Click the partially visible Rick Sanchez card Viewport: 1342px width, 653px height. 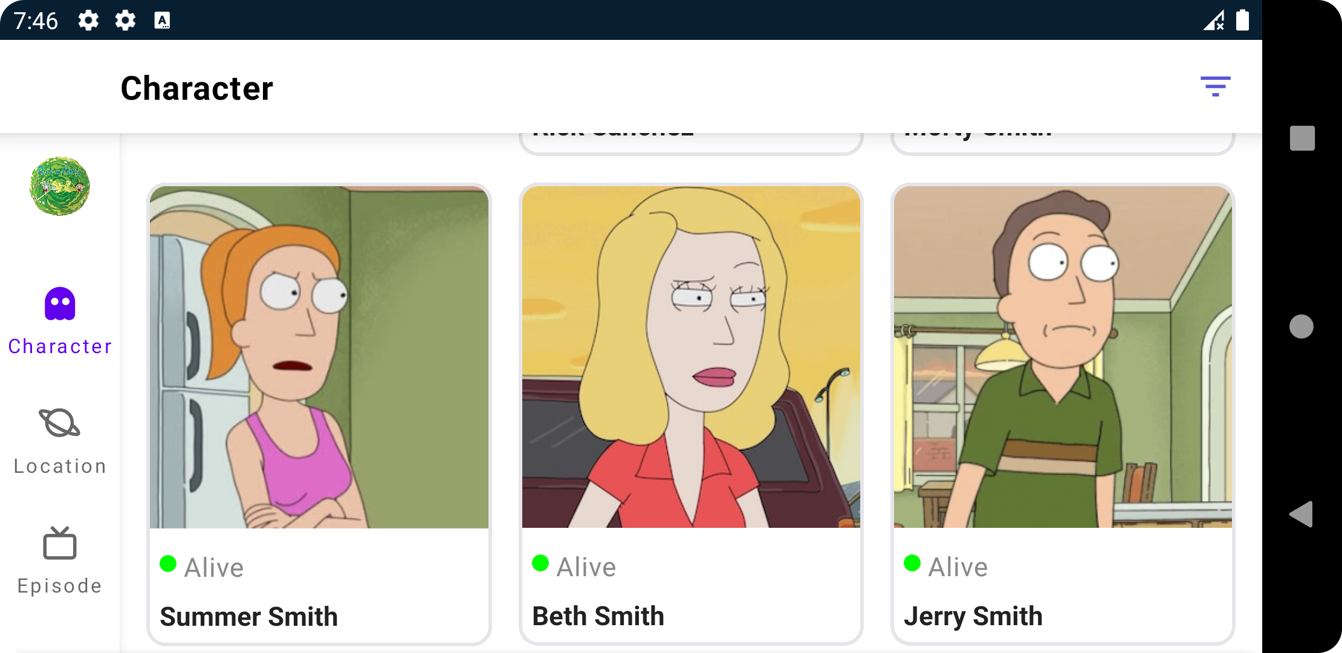click(x=691, y=143)
